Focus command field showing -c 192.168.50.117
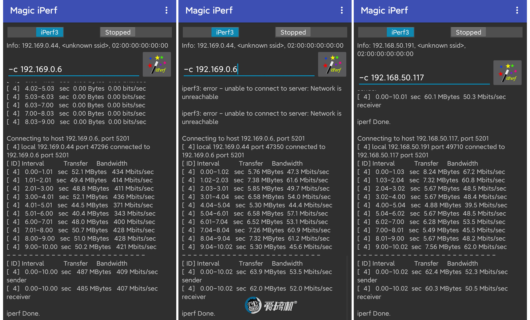The width and height of the screenshot is (530, 320). click(x=424, y=78)
